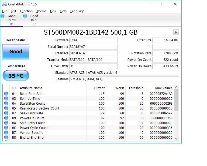Click status orb for Power Cycle Count

pyautogui.click(x=6, y=128)
